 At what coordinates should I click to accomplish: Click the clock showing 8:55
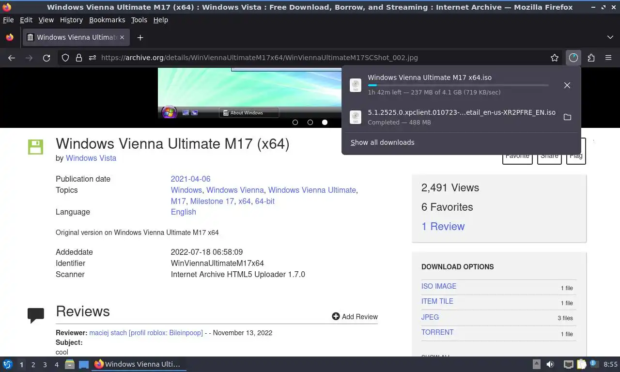point(610,364)
